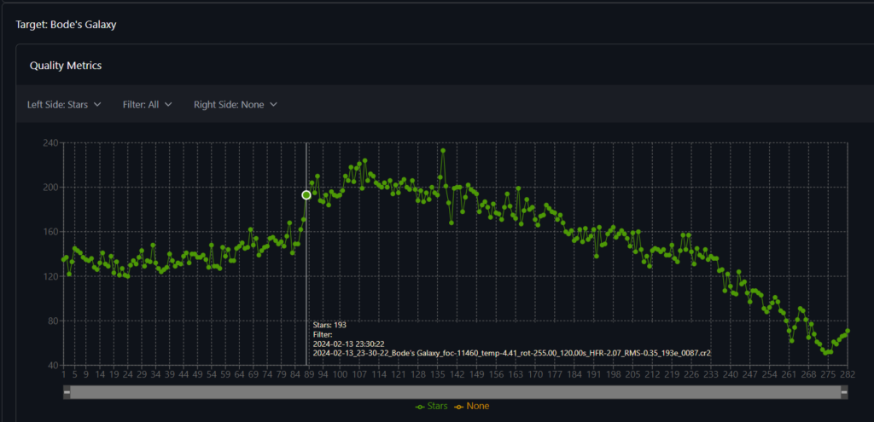Viewport: 874px width, 422px height.
Task: Select the highlighted white-ringed data point
Action: point(306,195)
